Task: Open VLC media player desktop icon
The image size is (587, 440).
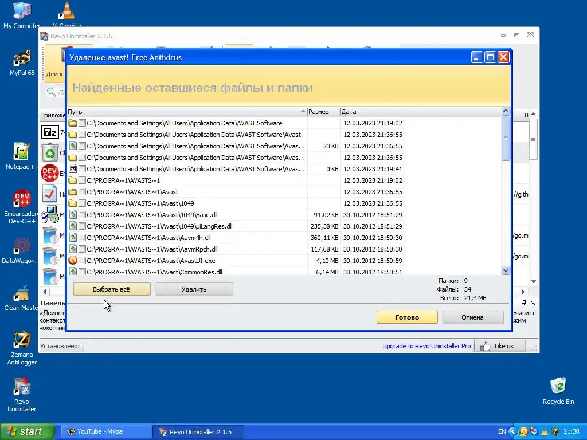Action: pos(66,14)
